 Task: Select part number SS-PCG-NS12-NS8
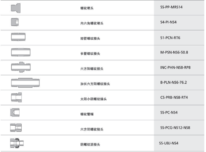coord(175,128)
